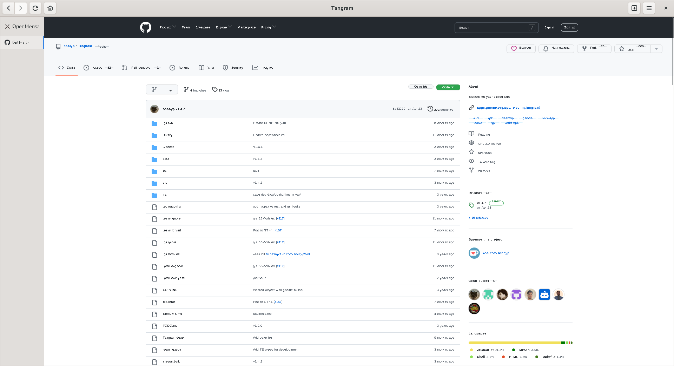The width and height of the screenshot is (674, 366).
Task: Open the home page icon
Action: 50,8
